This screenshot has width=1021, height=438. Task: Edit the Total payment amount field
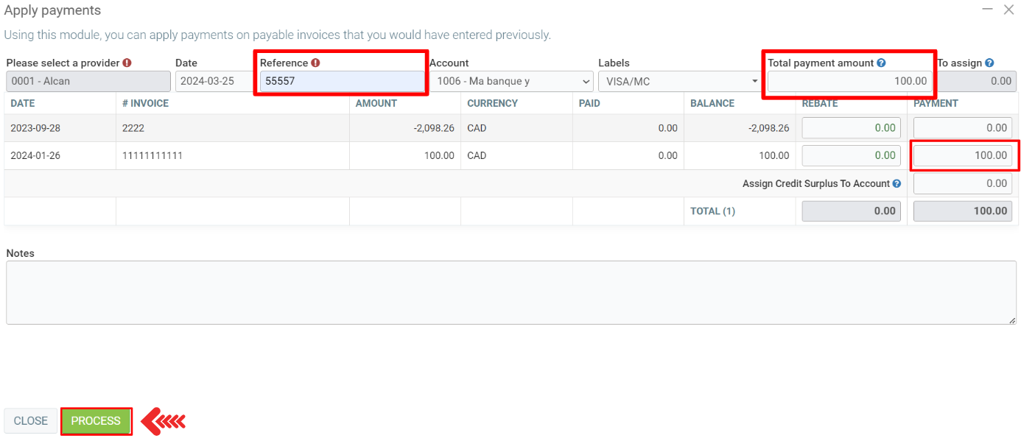click(x=849, y=82)
